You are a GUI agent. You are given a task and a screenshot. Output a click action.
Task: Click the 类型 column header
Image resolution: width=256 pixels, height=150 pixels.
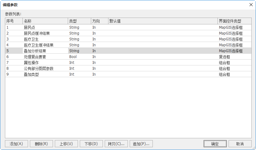[79, 21]
